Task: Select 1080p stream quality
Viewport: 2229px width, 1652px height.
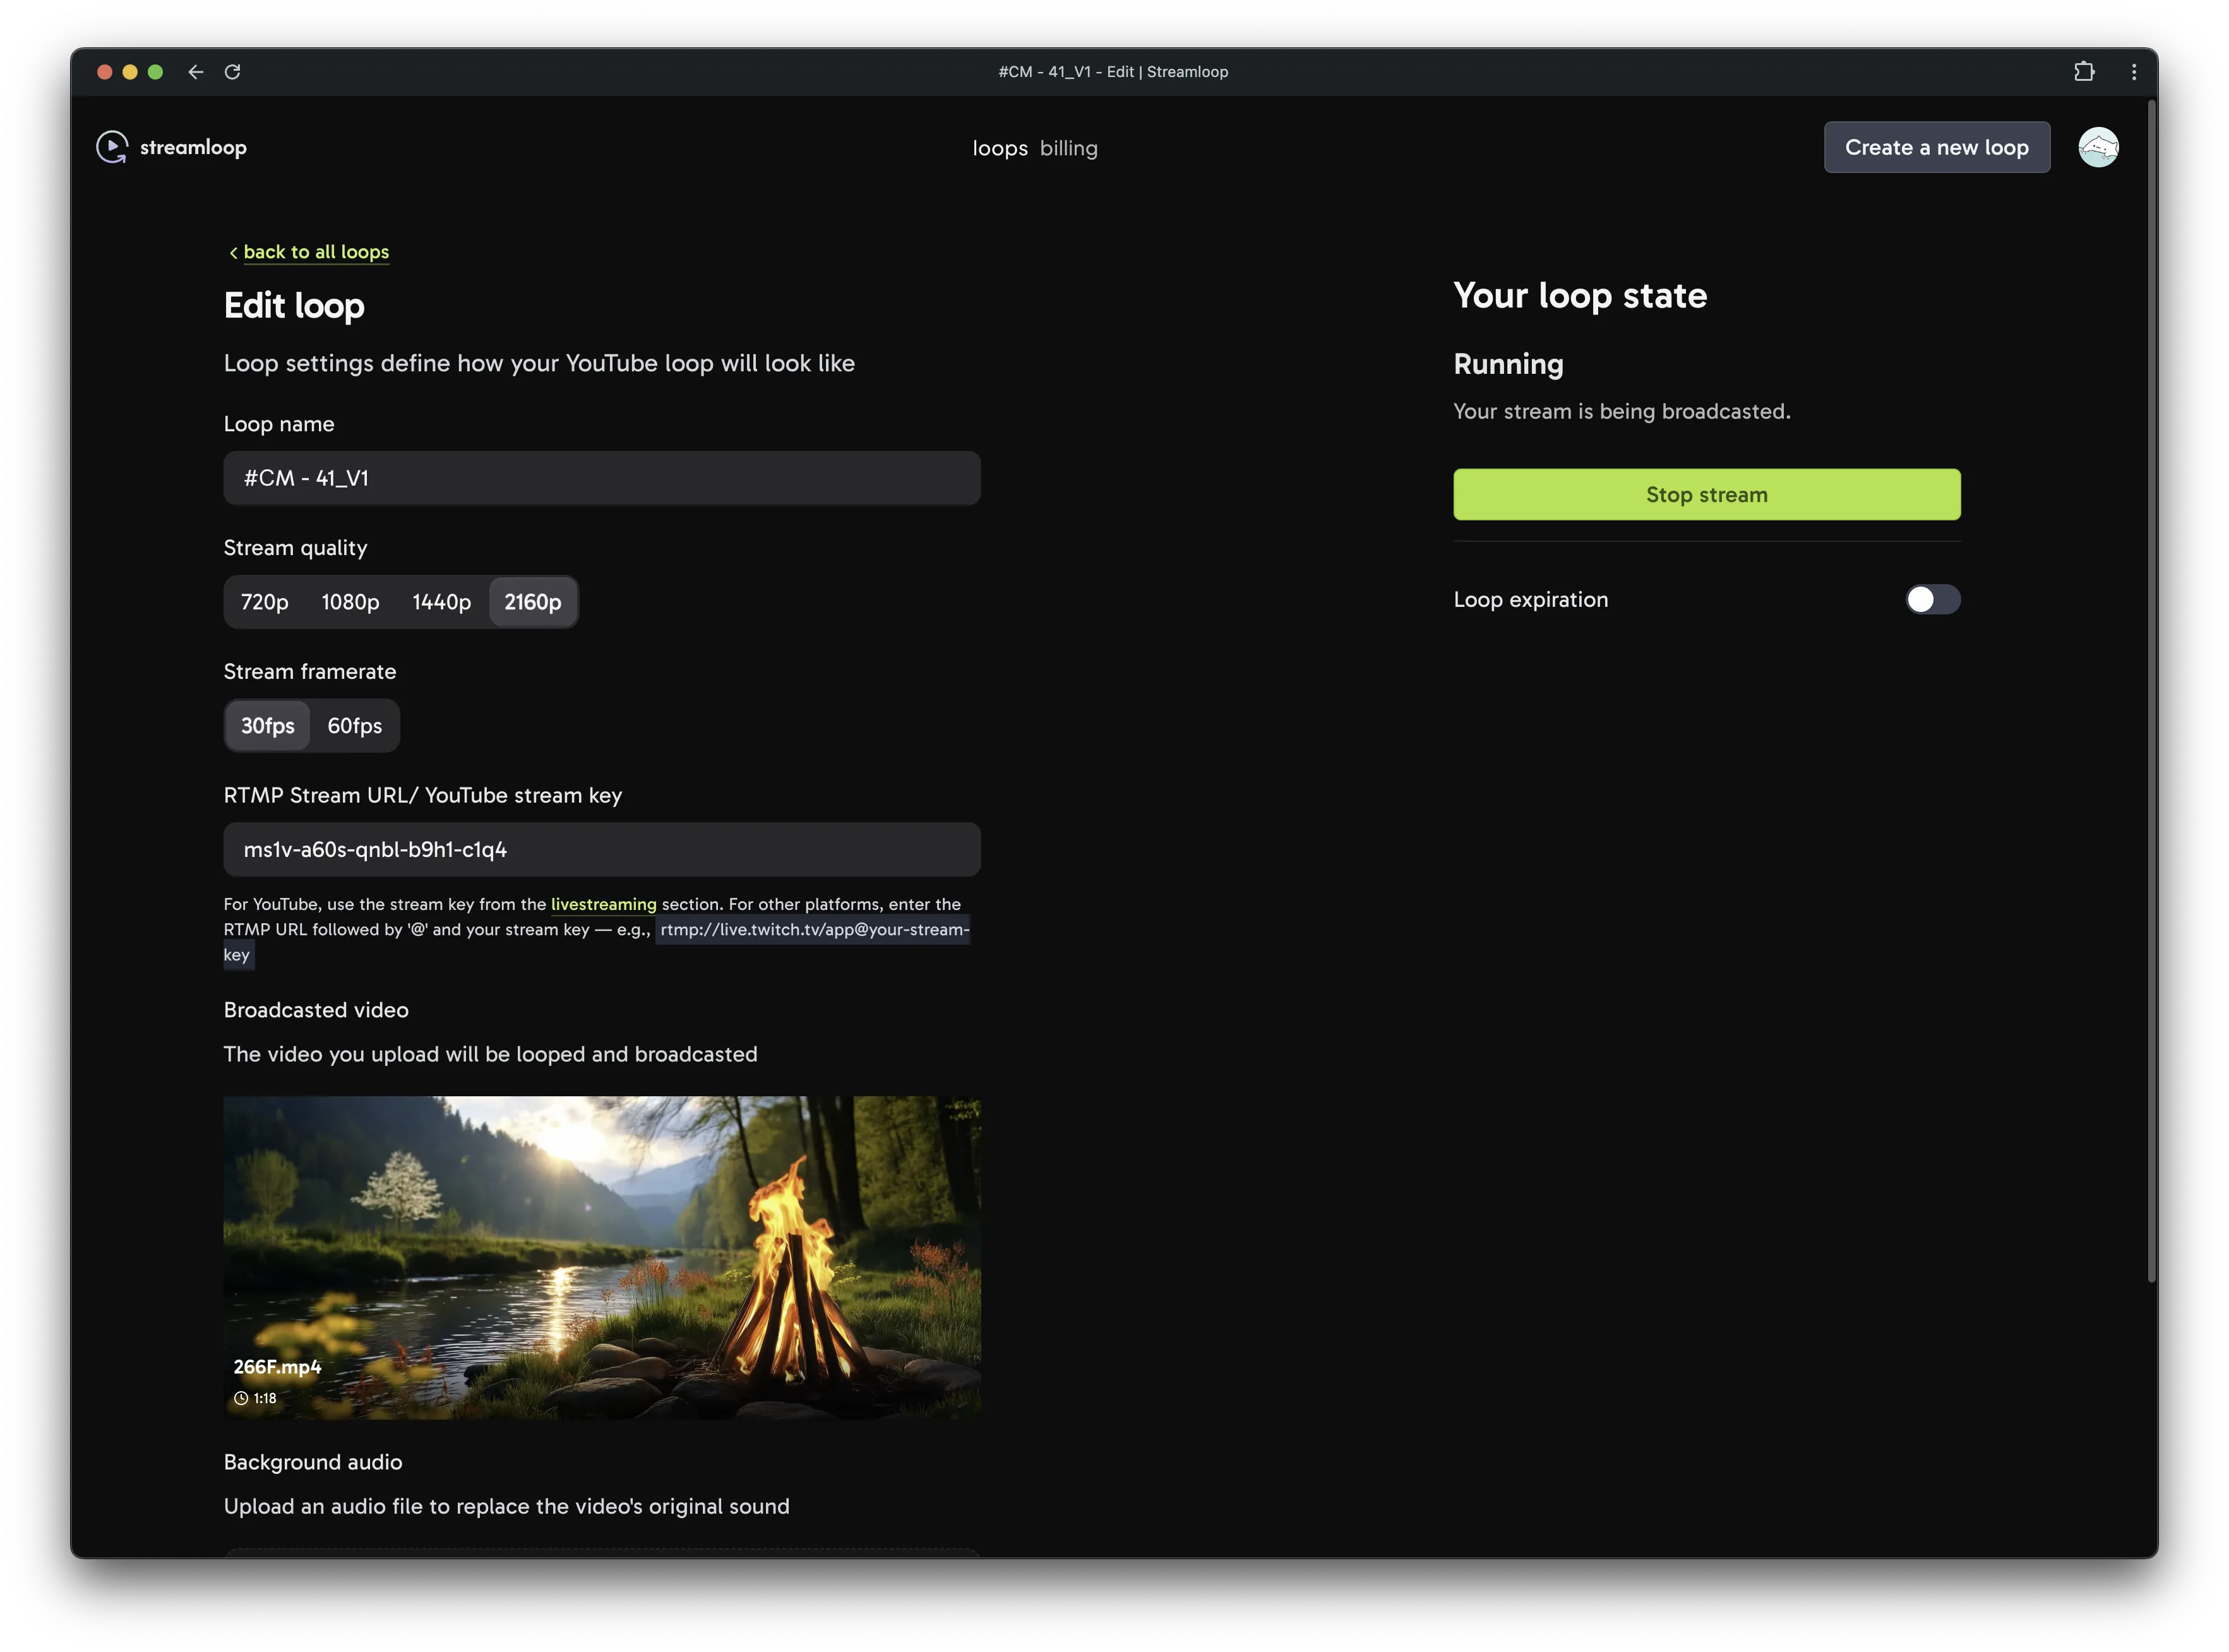Action: (350, 601)
